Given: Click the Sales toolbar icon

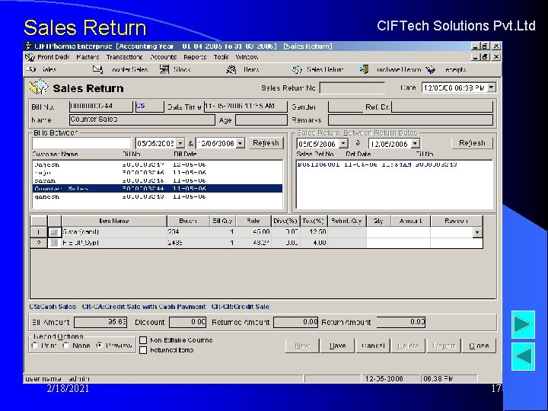Looking at the screenshot, I should click(x=31, y=69).
